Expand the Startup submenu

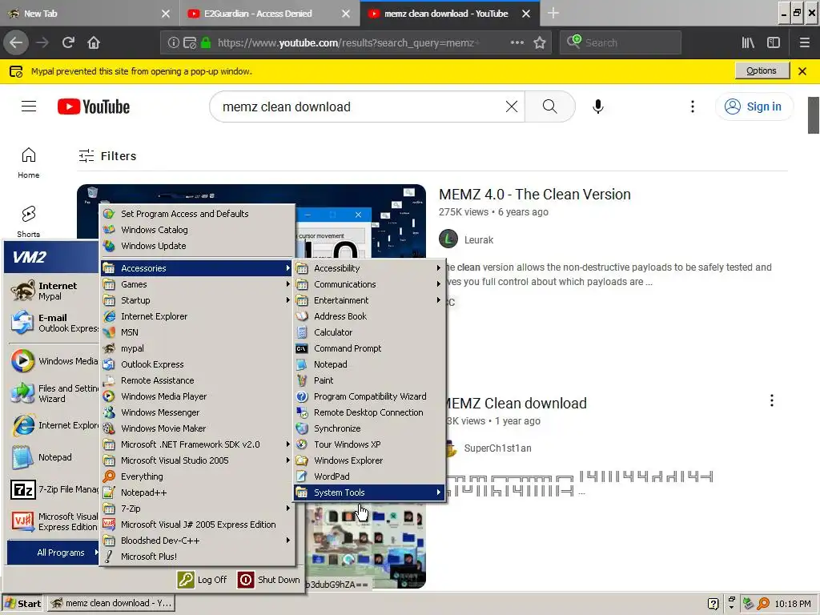pyautogui.click(x=197, y=300)
